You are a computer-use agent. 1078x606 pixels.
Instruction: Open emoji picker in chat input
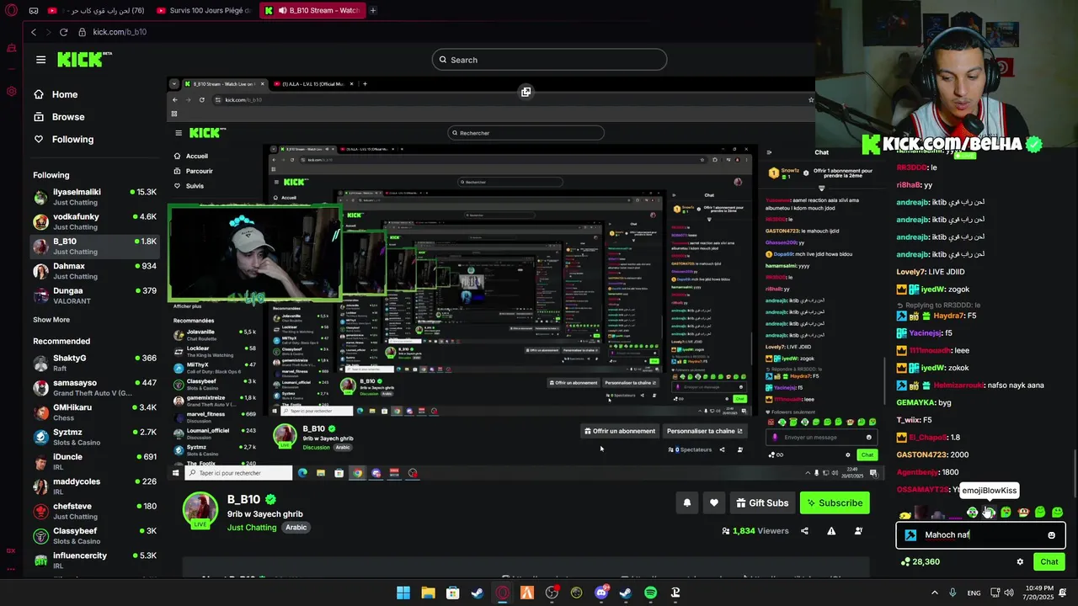click(x=1051, y=535)
